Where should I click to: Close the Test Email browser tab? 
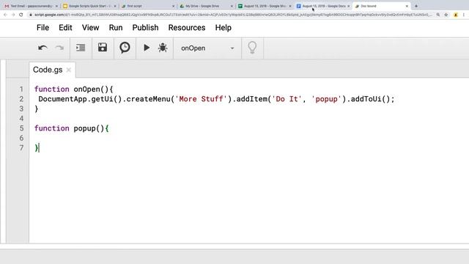pos(56,6)
